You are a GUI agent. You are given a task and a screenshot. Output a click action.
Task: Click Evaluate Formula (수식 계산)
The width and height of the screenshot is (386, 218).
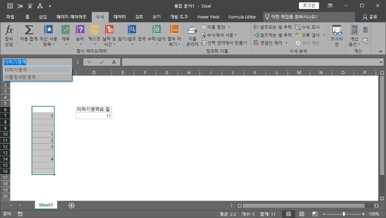pos(307,43)
